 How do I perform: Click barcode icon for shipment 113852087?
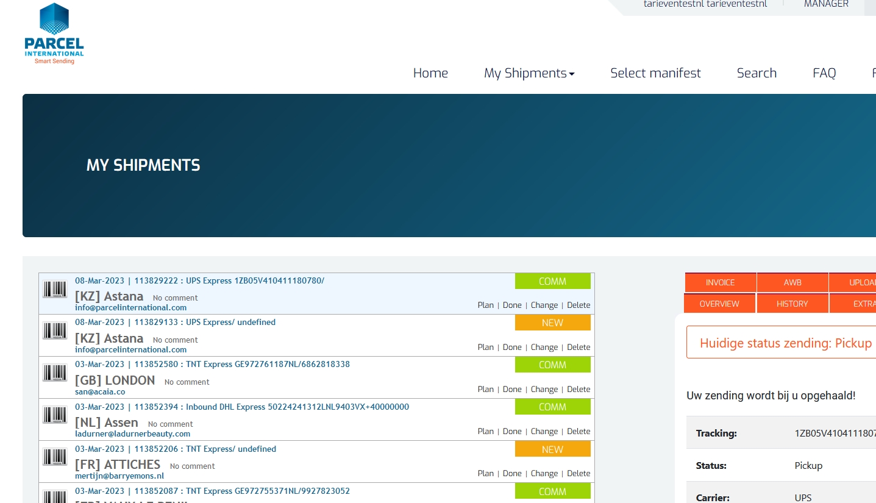click(55, 496)
